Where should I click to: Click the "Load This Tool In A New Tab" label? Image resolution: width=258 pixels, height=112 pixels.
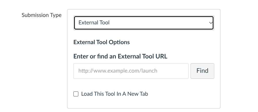coord(115,94)
